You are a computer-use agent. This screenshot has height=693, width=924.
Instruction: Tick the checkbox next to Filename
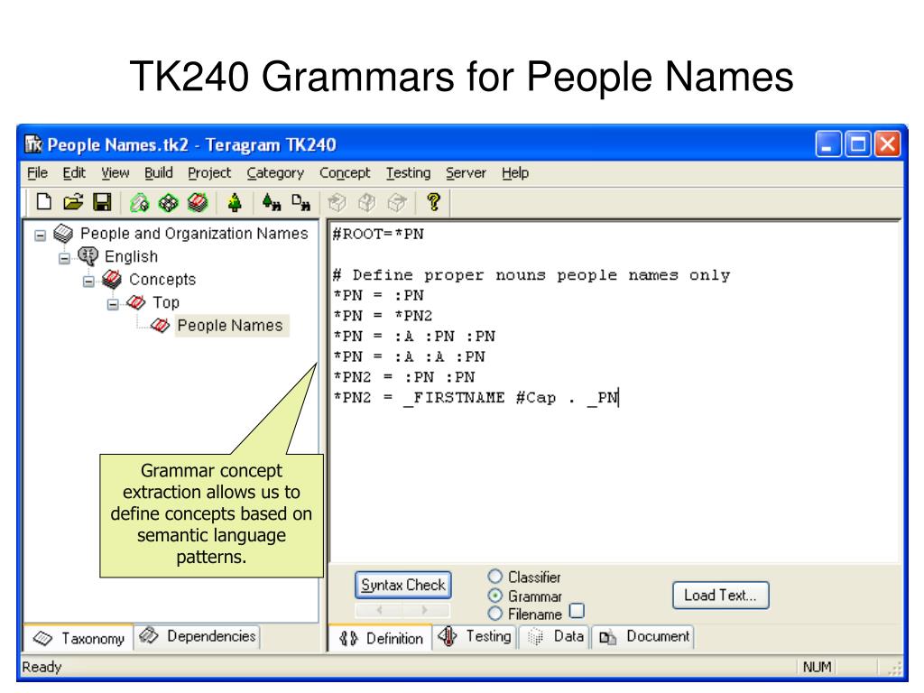tap(577, 611)
